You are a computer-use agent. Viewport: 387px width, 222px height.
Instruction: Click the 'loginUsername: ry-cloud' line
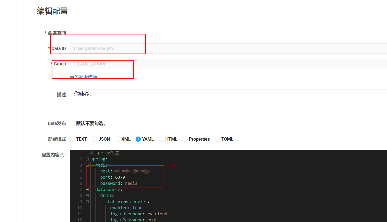point(139,214)
